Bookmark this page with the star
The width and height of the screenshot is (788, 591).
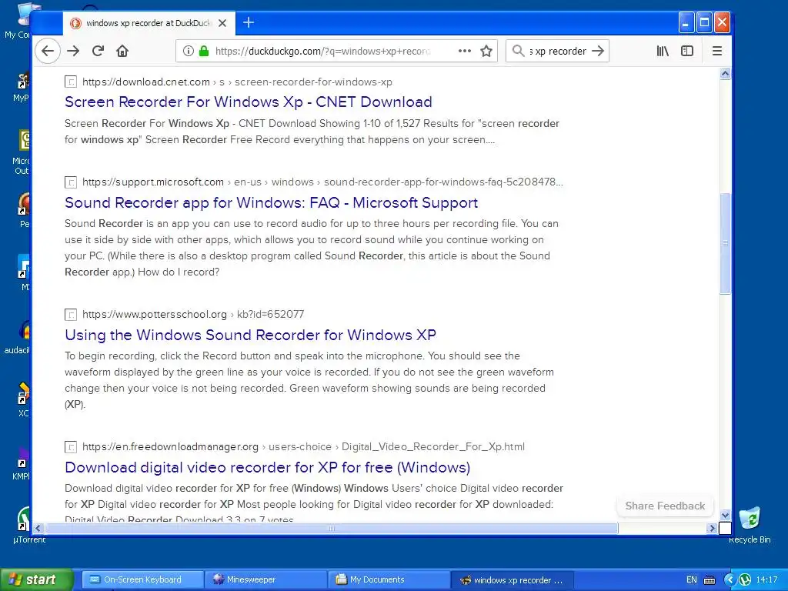486,51
